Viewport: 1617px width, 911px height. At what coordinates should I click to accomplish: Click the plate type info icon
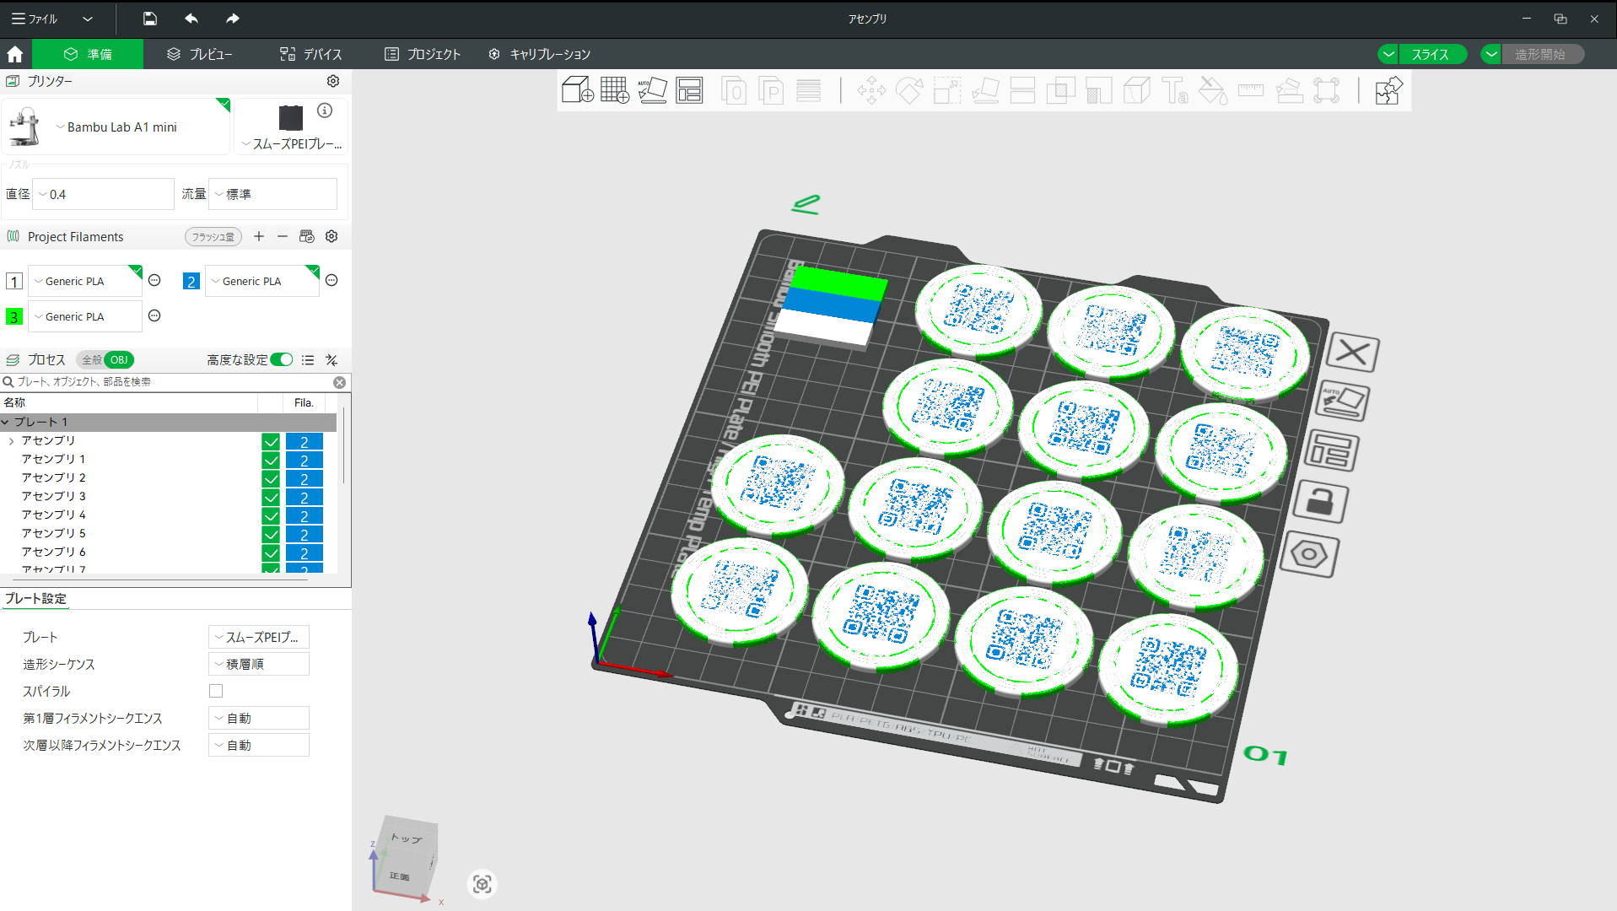(x=325, y=111)
